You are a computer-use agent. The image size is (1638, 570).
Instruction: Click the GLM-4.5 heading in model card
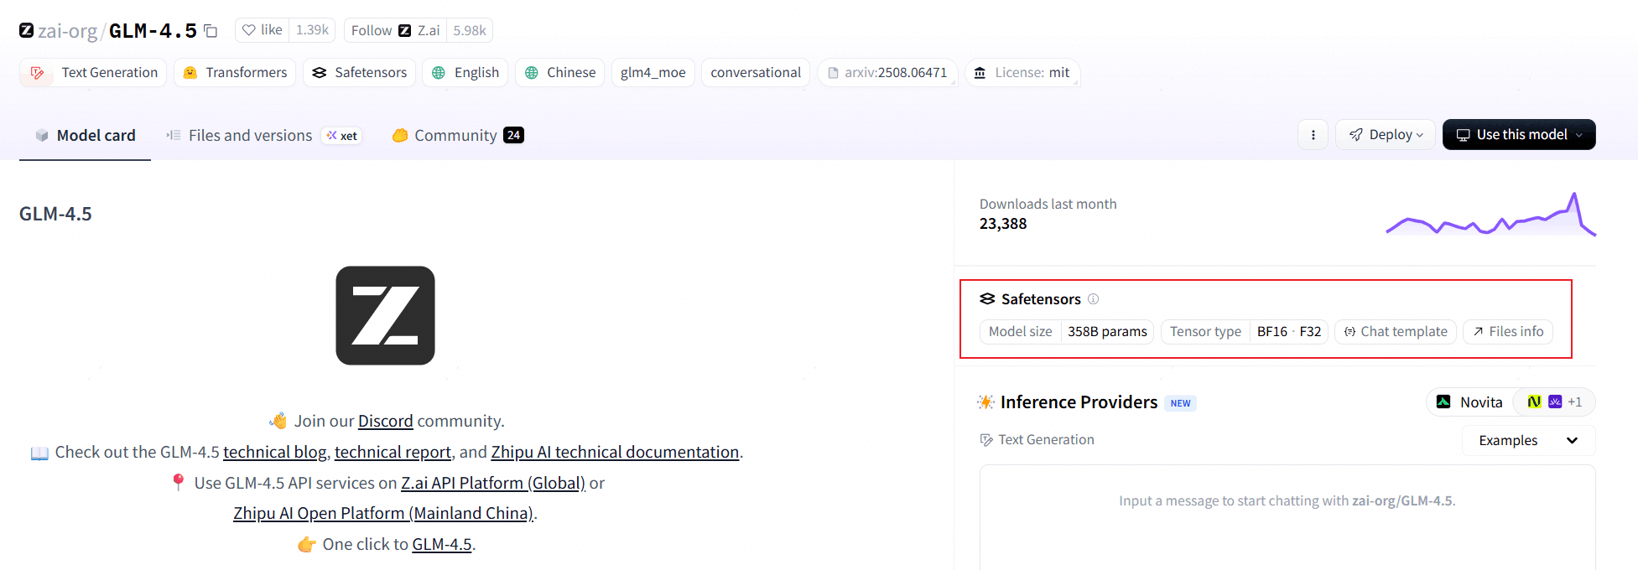coord(55,214)
